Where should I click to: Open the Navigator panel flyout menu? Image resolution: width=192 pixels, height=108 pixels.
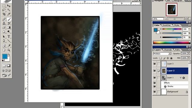pos(190,1)
